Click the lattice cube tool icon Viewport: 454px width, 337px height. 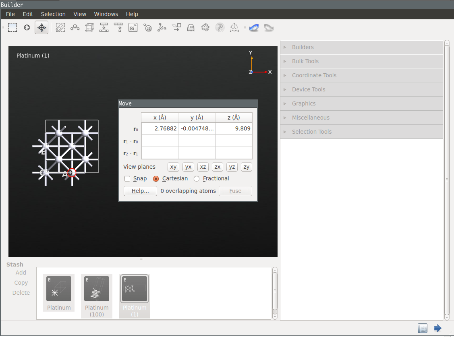[x=89, y=27]
